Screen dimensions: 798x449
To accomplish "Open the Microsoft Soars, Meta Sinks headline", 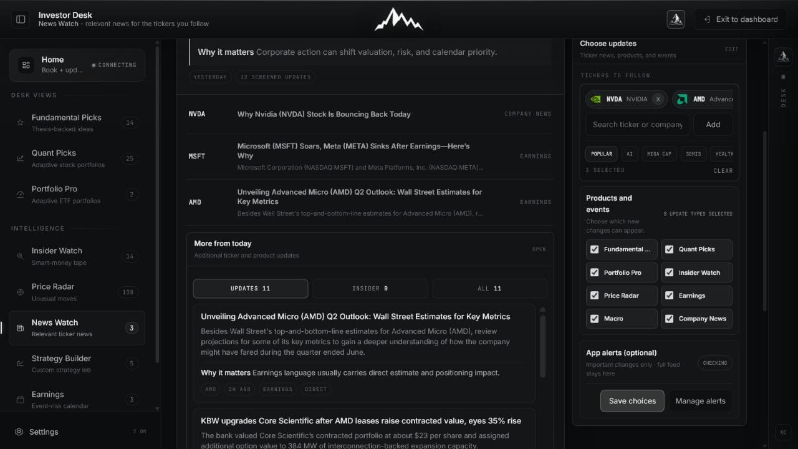I will click(x=353, y=151).
